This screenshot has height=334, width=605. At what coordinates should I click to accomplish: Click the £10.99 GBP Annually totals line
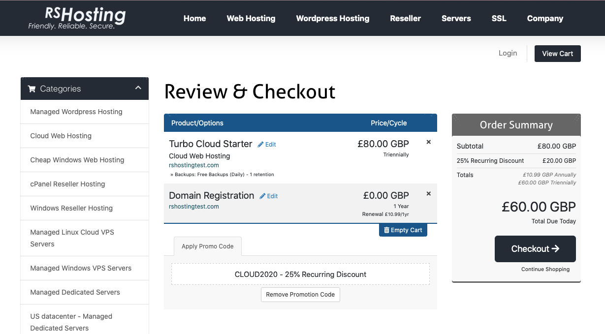[x=549, y=175]
